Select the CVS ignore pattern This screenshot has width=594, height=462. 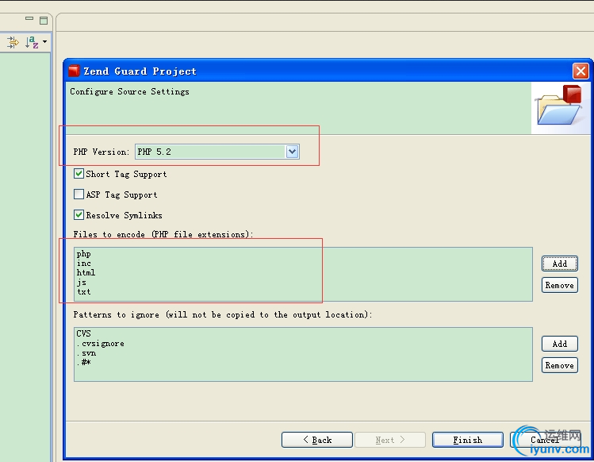pyautogui.click(x=84, y=333)
